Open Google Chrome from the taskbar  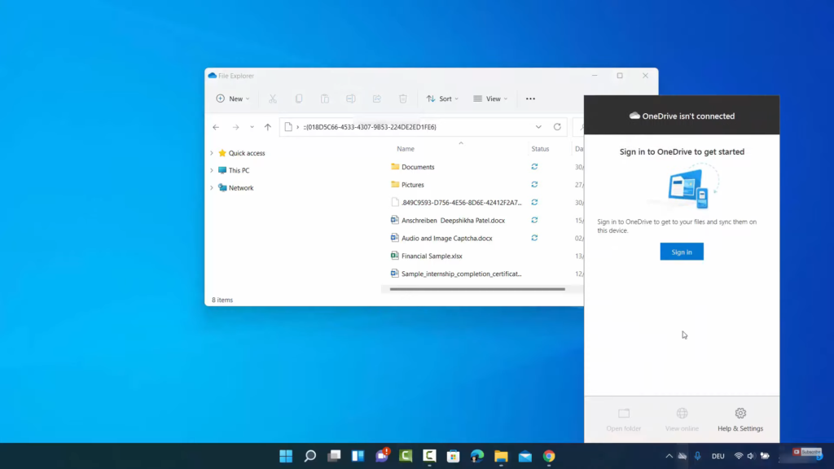tap(549, 456)
